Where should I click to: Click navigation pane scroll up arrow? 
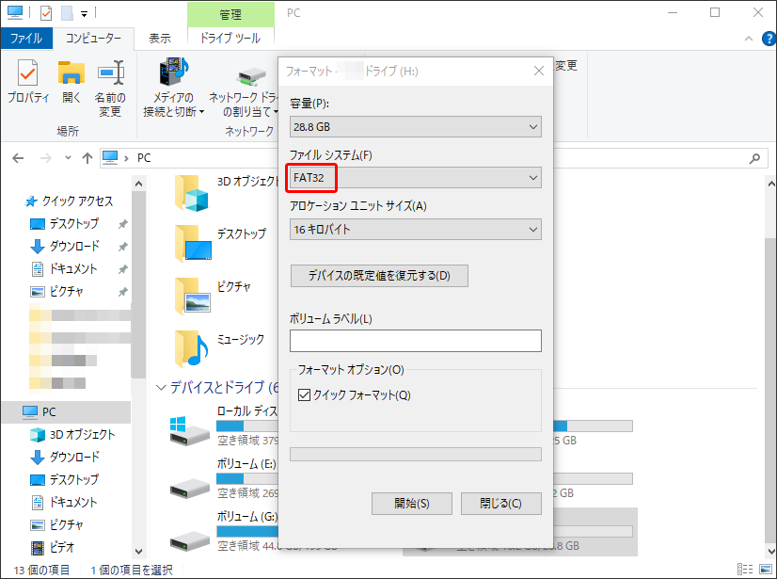coord(139,185)
